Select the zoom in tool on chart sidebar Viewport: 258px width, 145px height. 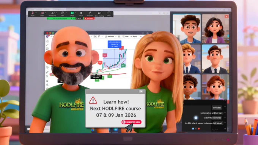click(x=47, y=76)
